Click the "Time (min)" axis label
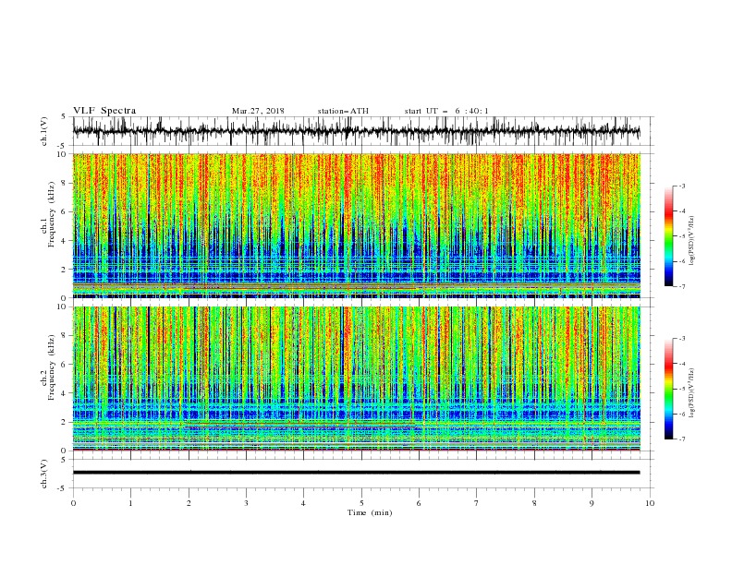The image size is (732, 565). click(370, 512)
